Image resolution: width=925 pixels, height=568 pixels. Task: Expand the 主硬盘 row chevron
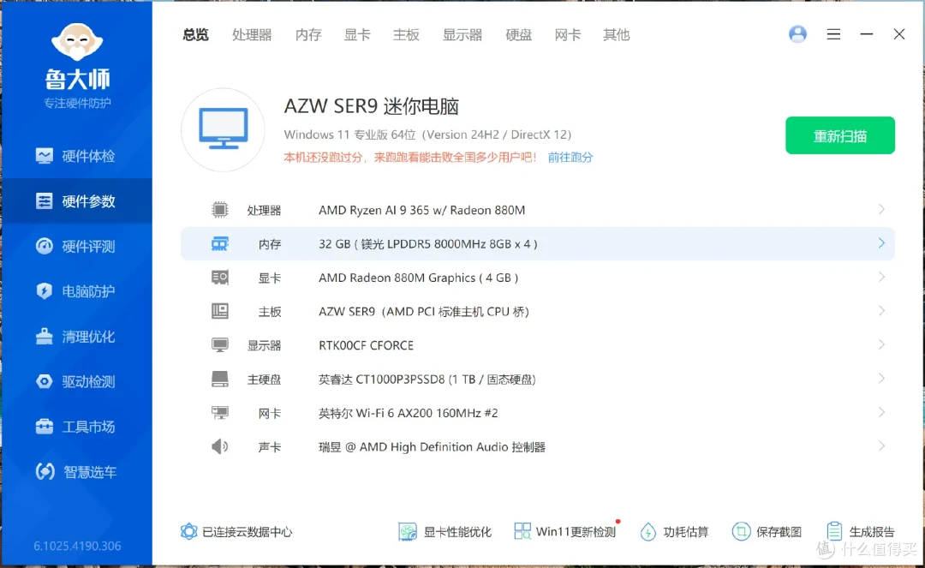click(x=881, y=379)
